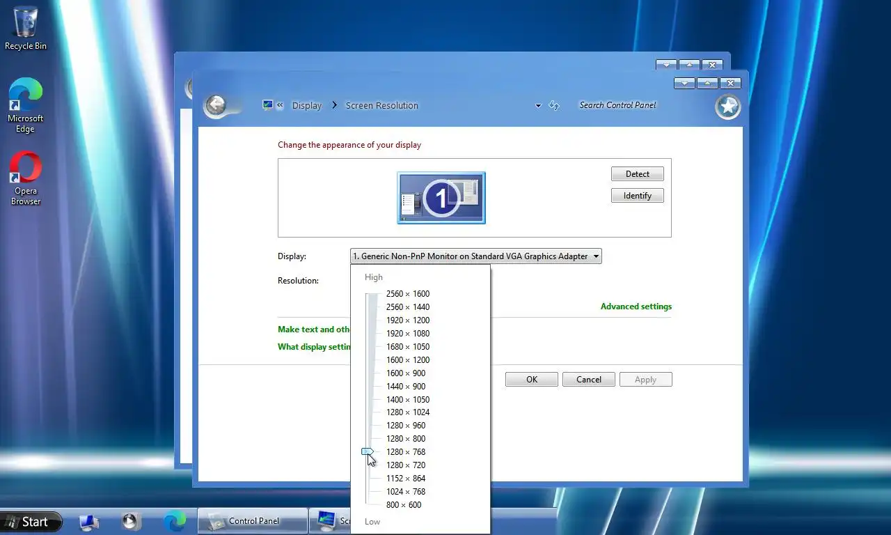
Task: Select 1280 × 800 resolution
Action: (406, 439)
